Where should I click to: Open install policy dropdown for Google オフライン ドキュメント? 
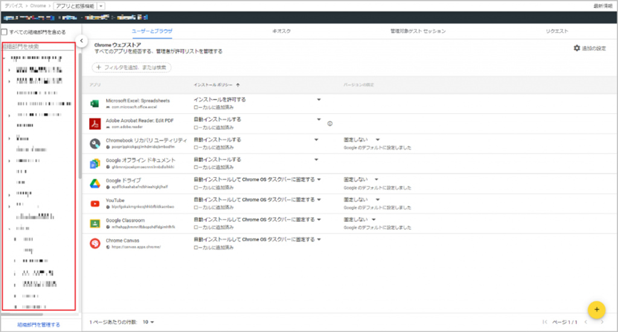click(316, 159)
